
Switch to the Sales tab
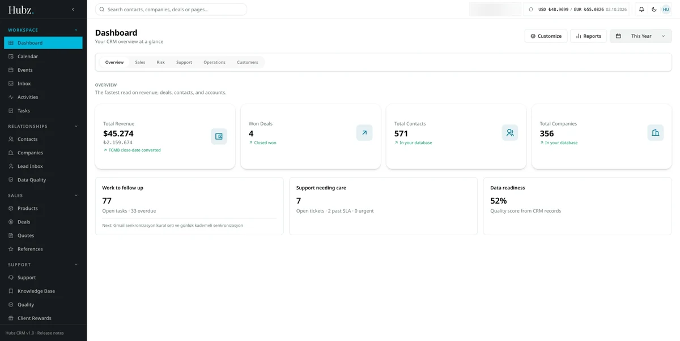click(x=140, y=62)
